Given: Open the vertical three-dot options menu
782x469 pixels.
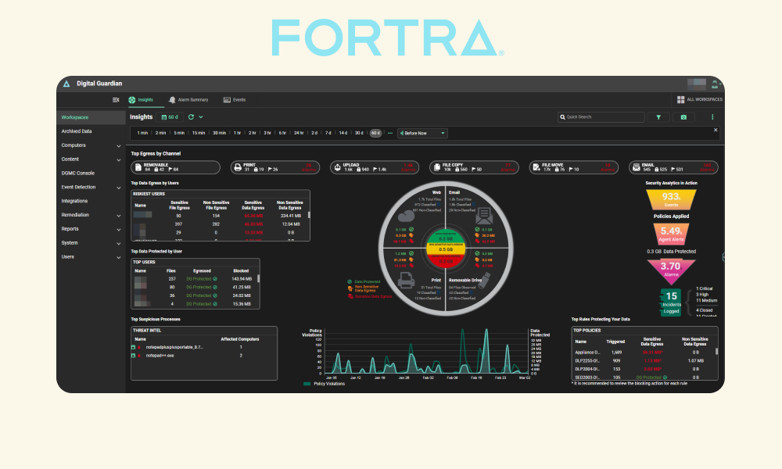Looking at the screenshot, I should tap(712, 117).
